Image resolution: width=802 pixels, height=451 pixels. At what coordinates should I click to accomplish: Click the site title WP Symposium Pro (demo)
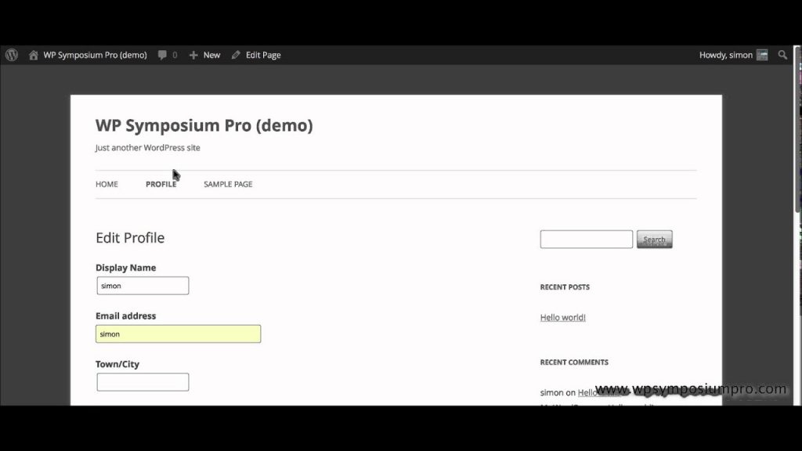[x=204, y=125]
